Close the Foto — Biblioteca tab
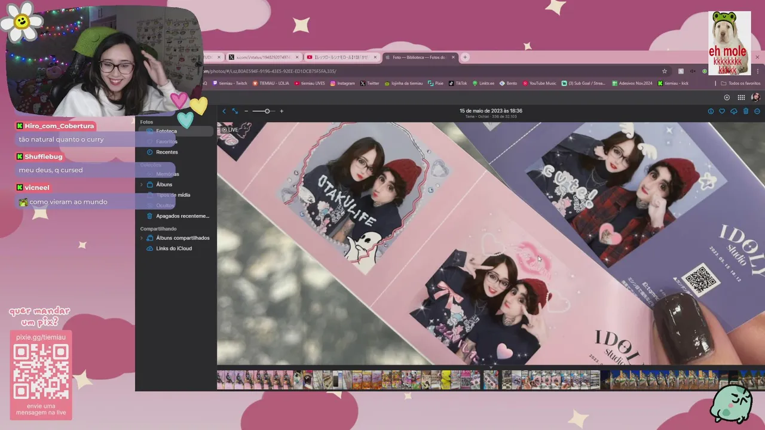 (453, 57)
